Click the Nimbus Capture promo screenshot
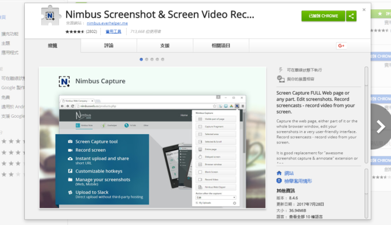This screenshot has height=225, width=391. [x=153, y=138]
